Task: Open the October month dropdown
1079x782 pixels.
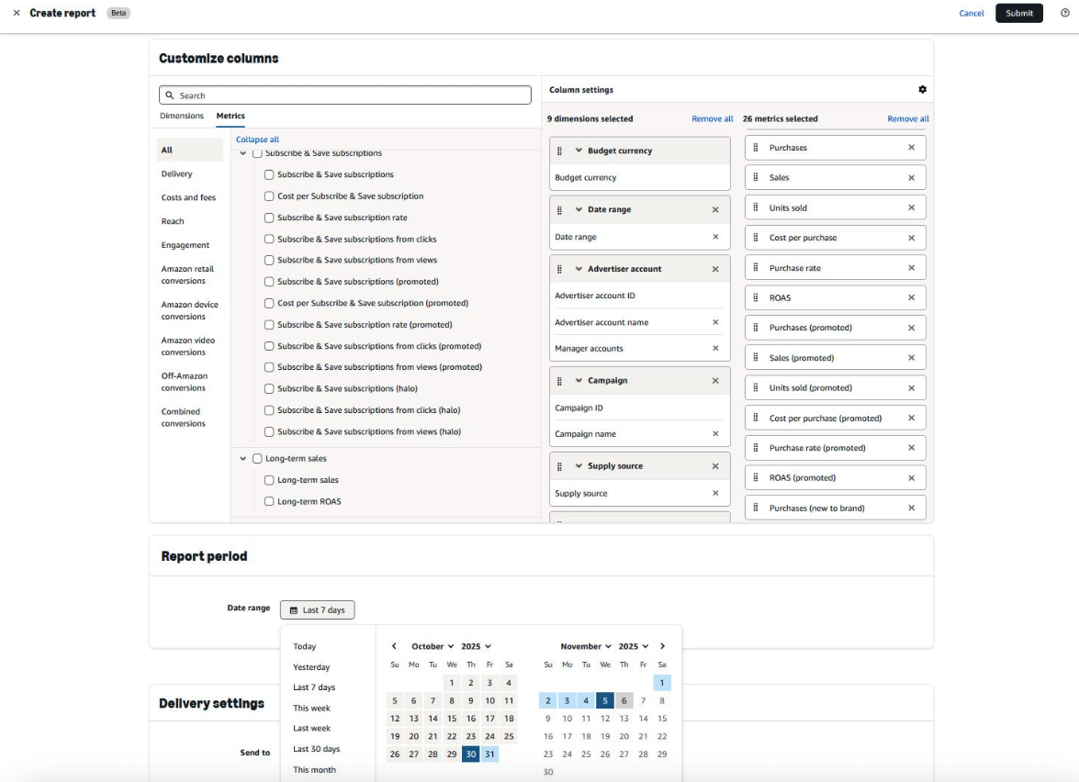Action: 433,646
